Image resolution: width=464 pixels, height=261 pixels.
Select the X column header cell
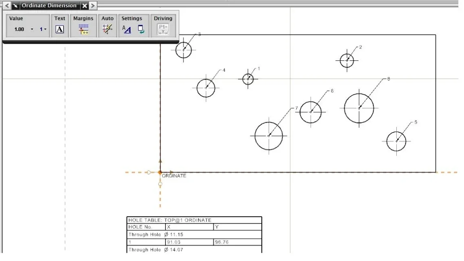pyautogui.click(x=189, y=227)
